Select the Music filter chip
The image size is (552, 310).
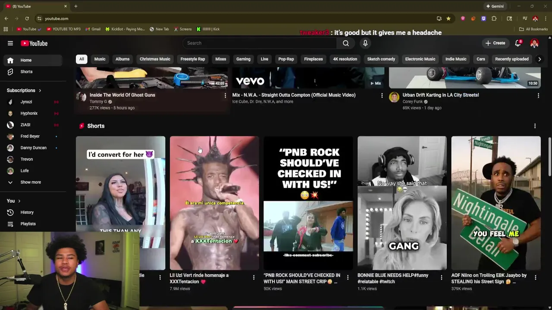[x=100, y=59]
